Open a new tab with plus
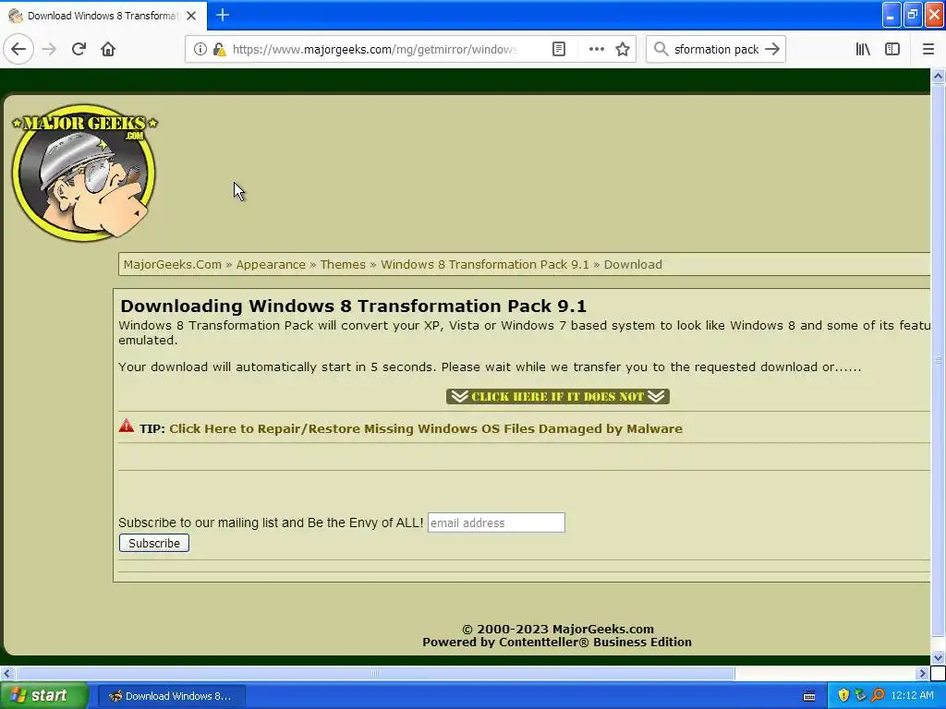This screenshot has height=709, width=946. coord(222,15)
